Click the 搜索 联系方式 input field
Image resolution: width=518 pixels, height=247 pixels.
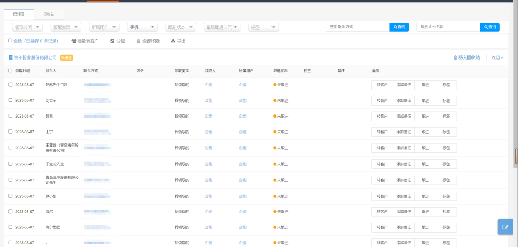(x=357, y=27)
